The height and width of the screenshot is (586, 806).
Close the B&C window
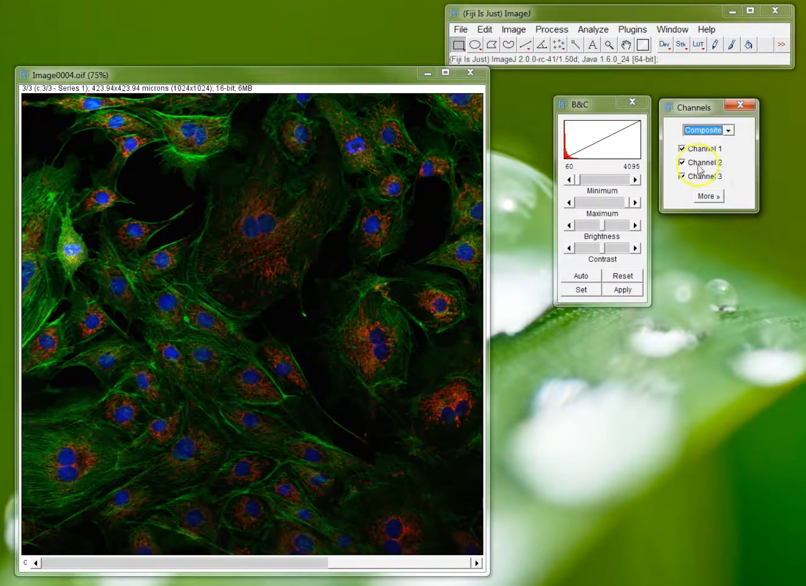point(632,102)
